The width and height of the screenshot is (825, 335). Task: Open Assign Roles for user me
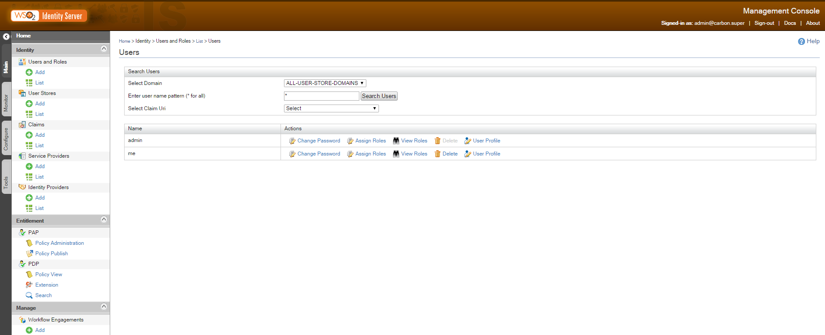(370, 154)
